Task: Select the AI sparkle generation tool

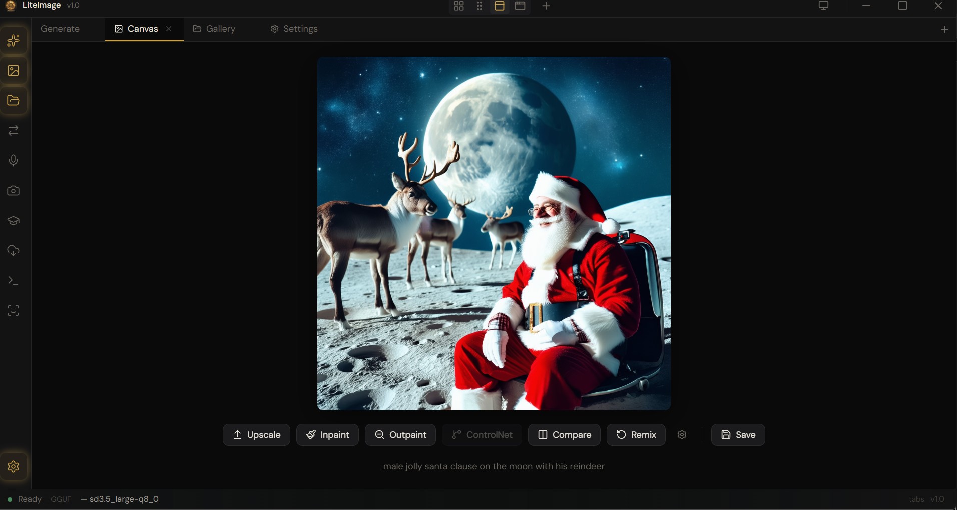Action: [14, 41]
